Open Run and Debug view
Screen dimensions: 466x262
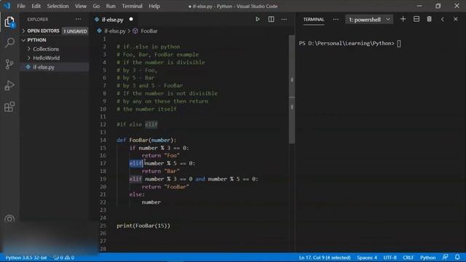[9, 86]
